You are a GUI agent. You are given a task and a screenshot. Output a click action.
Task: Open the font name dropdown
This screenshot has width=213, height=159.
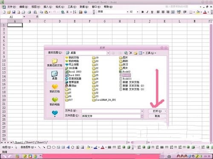tap(127, 12)
